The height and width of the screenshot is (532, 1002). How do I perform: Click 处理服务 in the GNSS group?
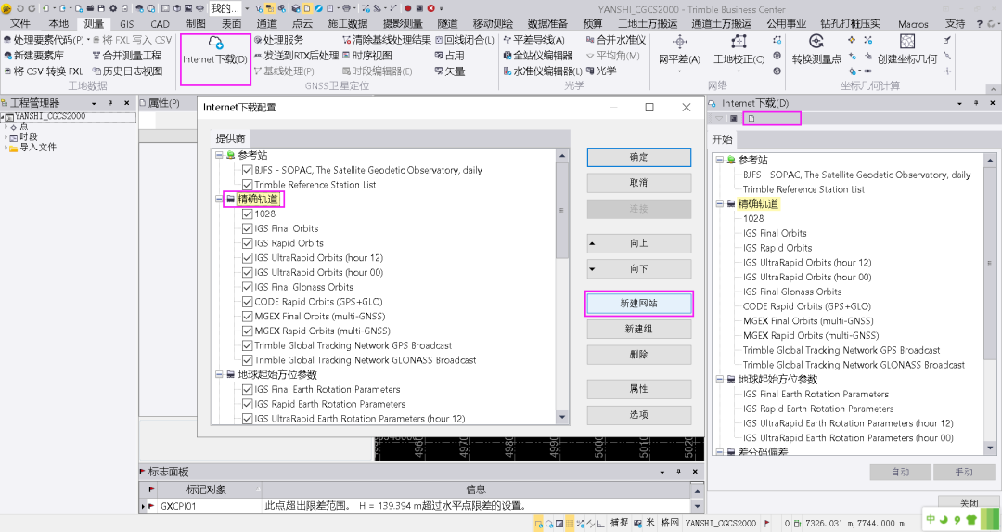[x=278, y=40]
